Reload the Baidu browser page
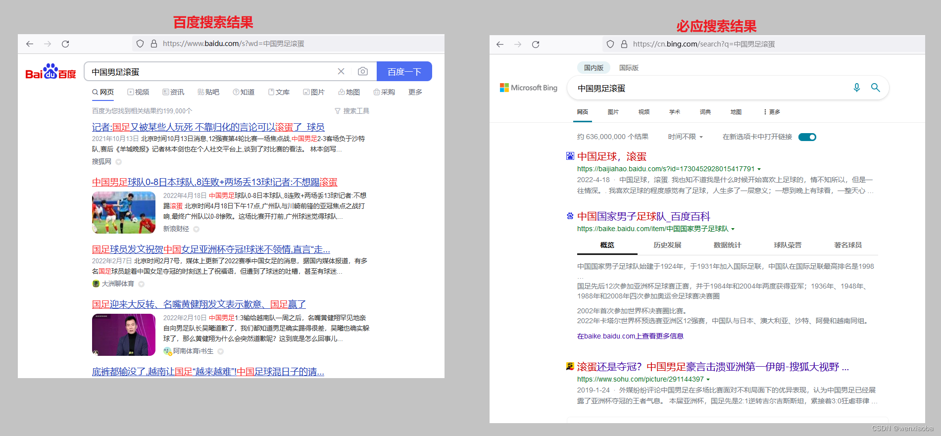941x436 pixels. click(65, 44)
